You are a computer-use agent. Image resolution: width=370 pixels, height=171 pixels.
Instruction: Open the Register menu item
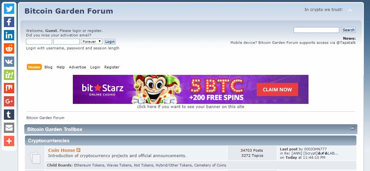click(x=112, y=67)
